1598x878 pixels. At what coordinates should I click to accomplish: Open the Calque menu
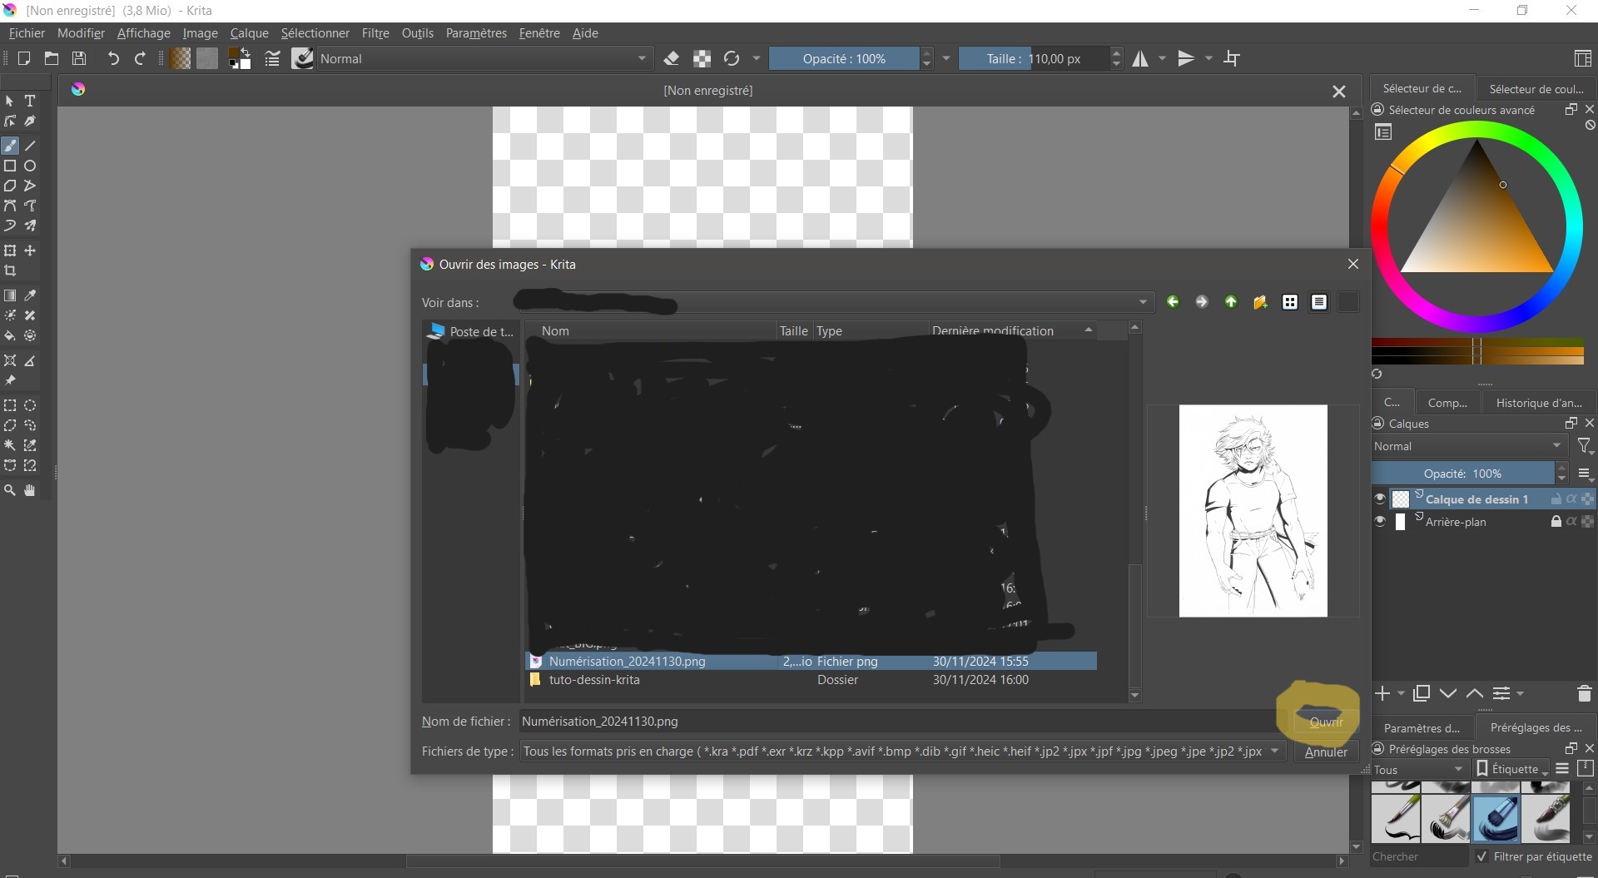pyautogui.click(x=249, y=33)
